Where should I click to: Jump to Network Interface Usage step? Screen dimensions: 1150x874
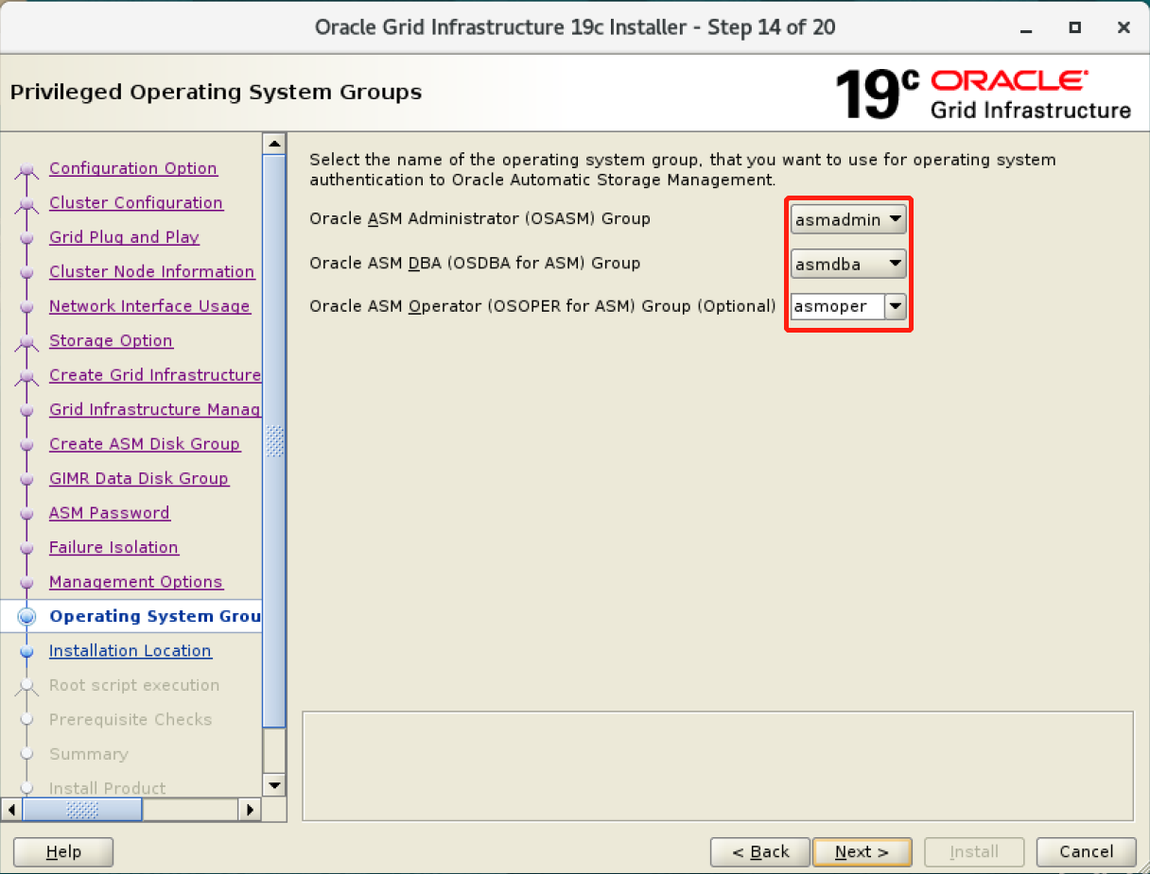point(149,306)
